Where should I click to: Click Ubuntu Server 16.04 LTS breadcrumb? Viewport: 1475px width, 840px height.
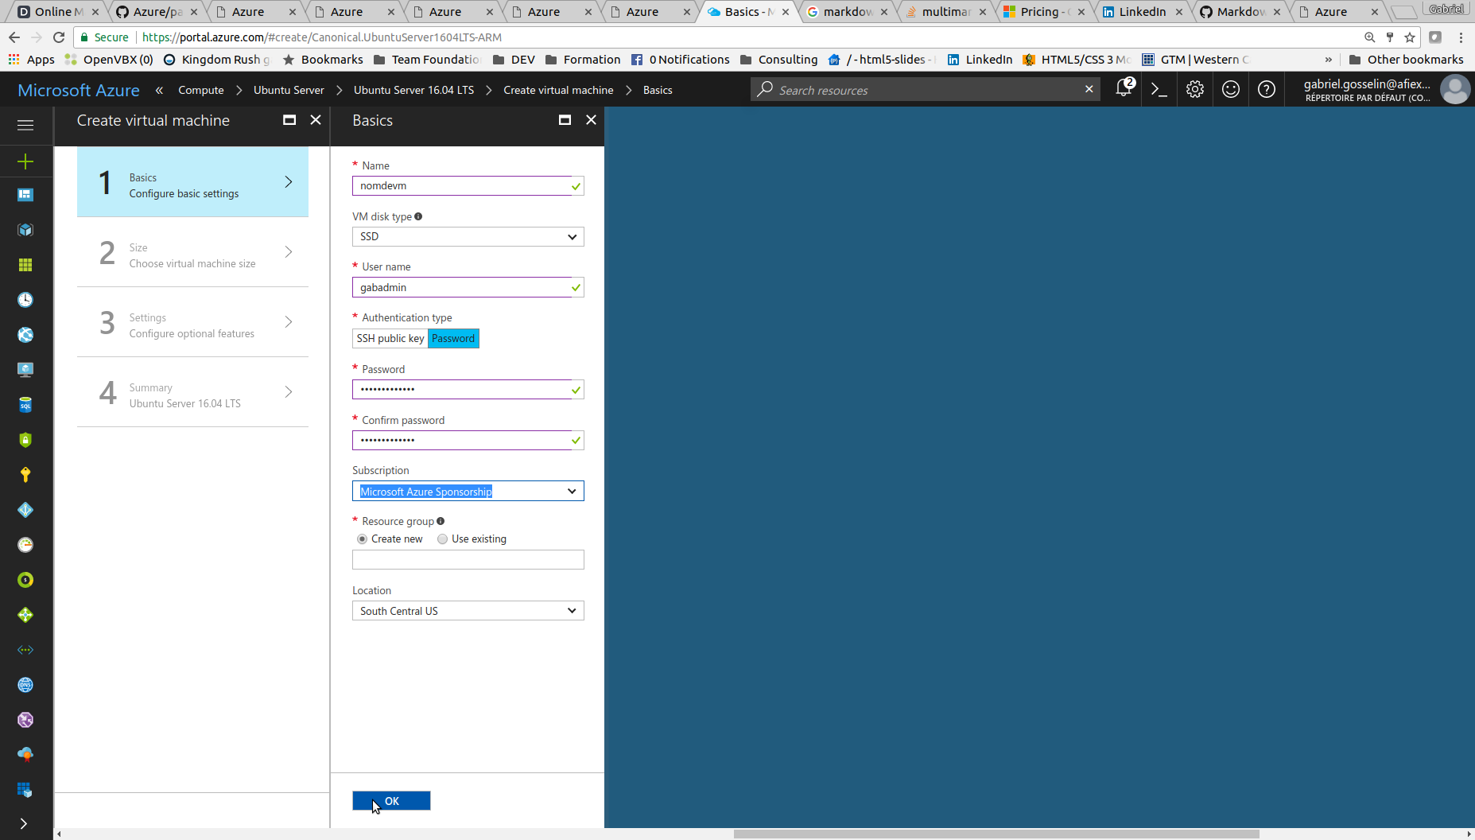pos(413,91)
